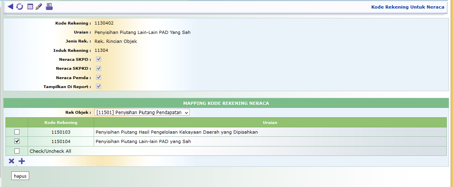The height and width of the screenshot is (187, 453).
Task: Toggle the Check/Uncheck All checkbox
Action: pos(17,151)
